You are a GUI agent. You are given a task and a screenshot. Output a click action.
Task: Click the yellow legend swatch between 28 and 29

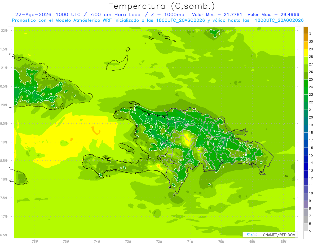click(x=306, y=53)
